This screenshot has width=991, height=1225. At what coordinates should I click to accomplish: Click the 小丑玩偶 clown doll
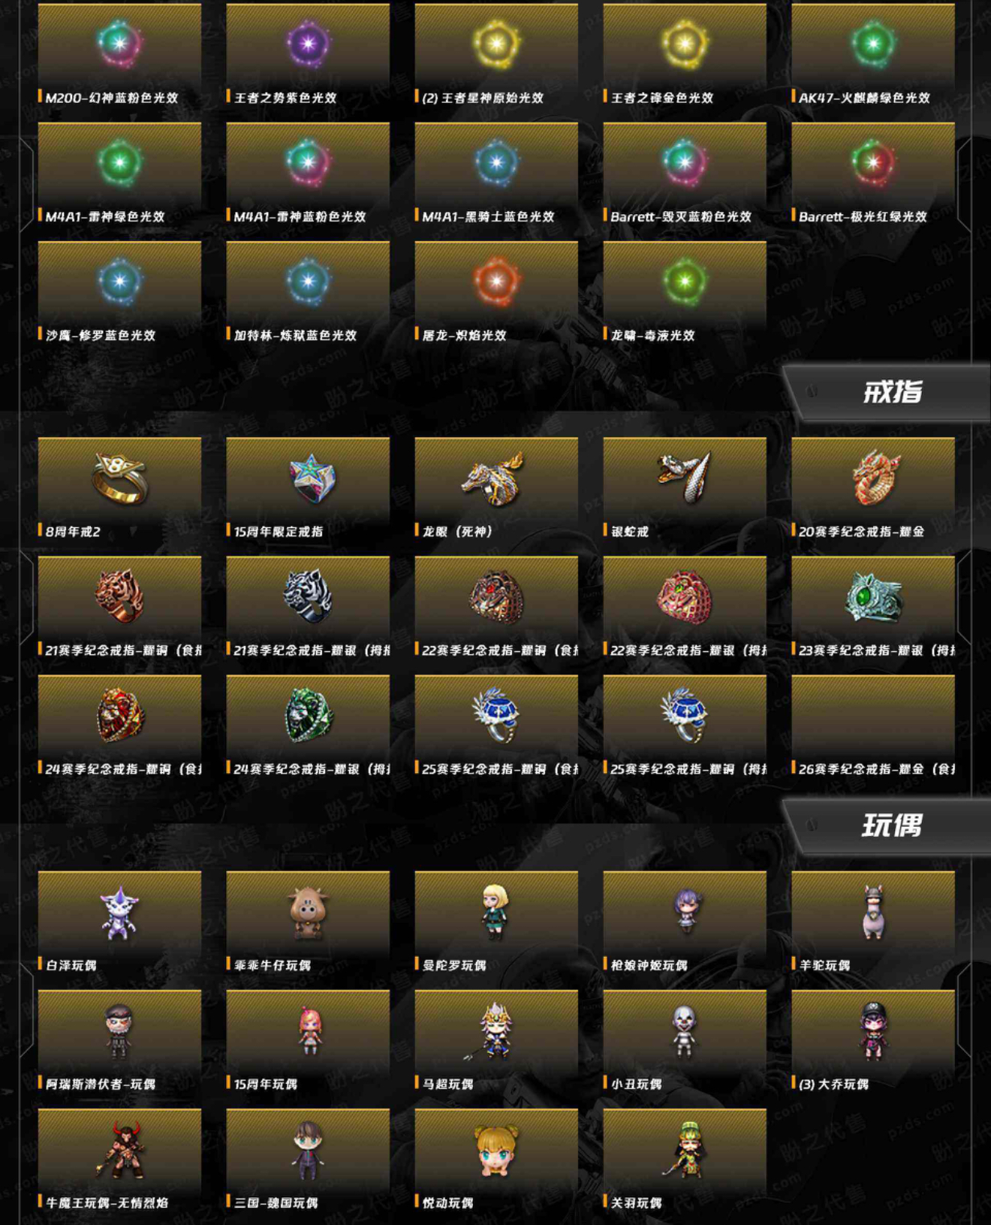[x=684, y=1030]
